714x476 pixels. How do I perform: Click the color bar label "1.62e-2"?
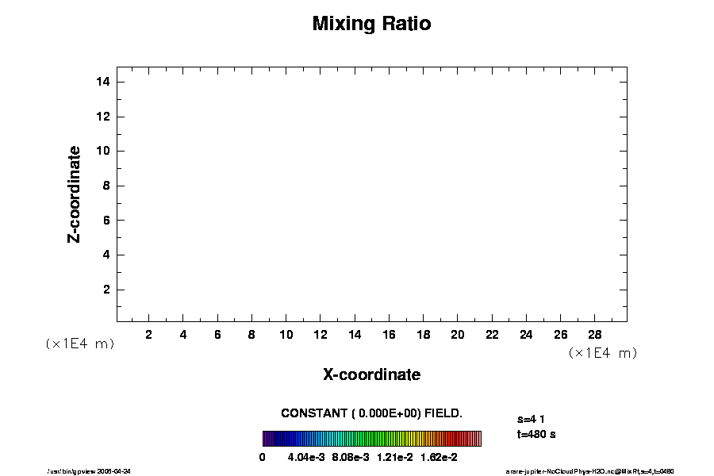pyautogui.click(x=439, y=458)
